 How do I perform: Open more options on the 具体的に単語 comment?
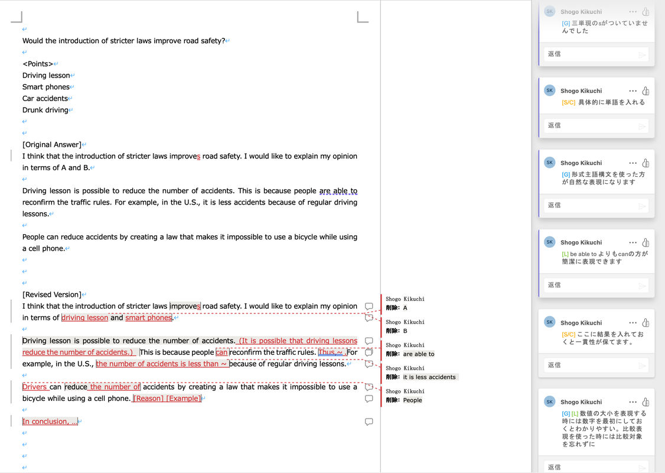pos(633,91)
